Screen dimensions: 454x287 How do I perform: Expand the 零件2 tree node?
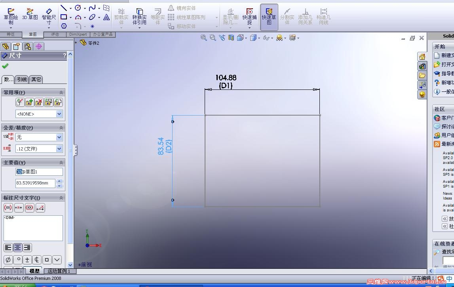[76, 43]
